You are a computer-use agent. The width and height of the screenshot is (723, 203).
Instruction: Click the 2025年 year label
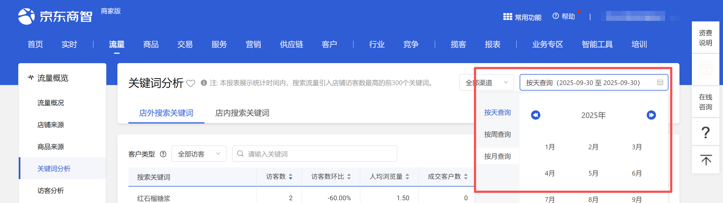(x=593, y=115)
